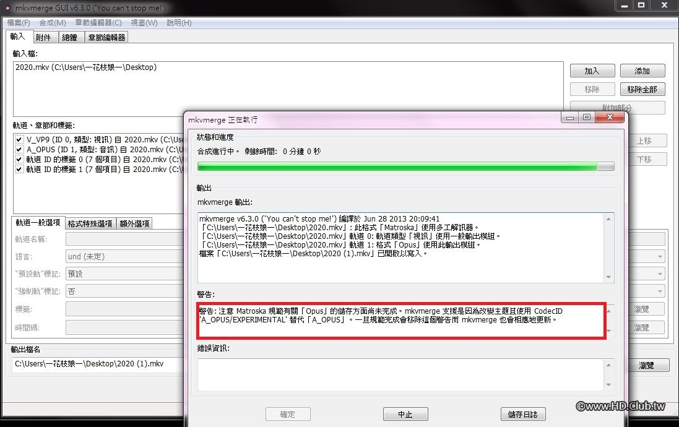Click the muxing progress bar
This screenshot has height=427, width=679.
tap(406, 166)
